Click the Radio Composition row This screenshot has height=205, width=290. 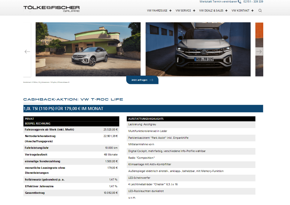click(191, 158)
